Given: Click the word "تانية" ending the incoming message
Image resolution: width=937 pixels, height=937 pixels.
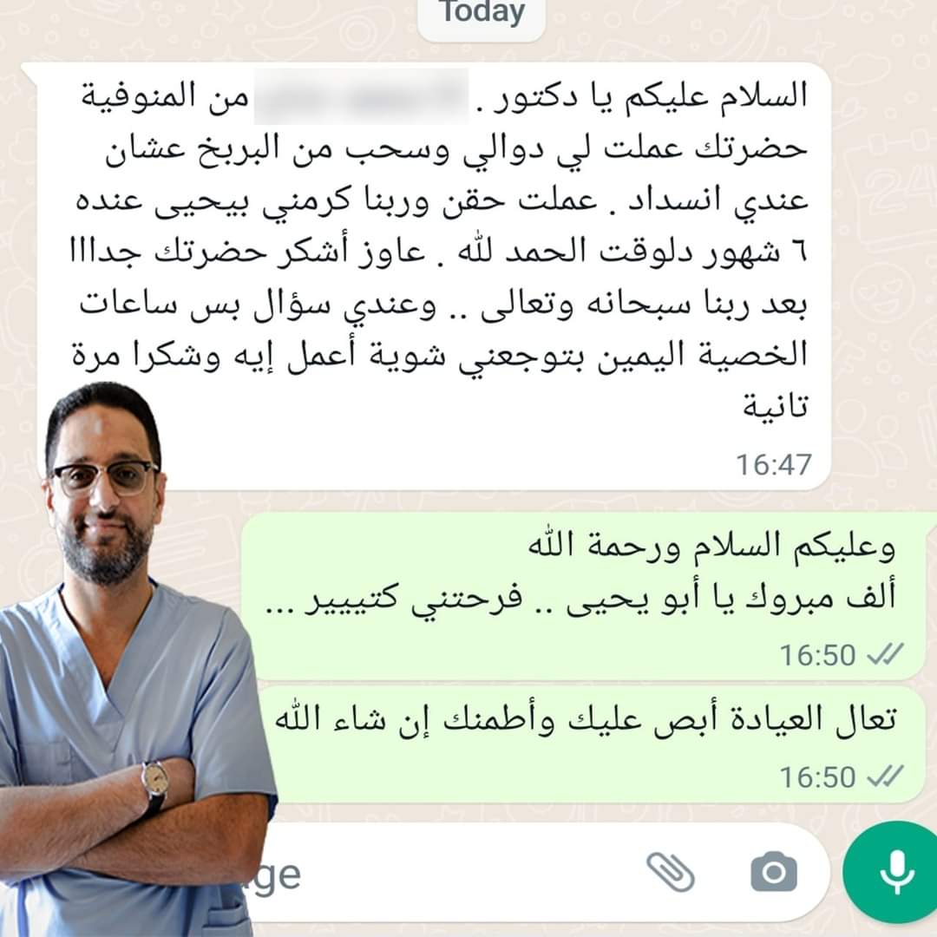Looking at the screenshot, I should (x=775, y=406).
